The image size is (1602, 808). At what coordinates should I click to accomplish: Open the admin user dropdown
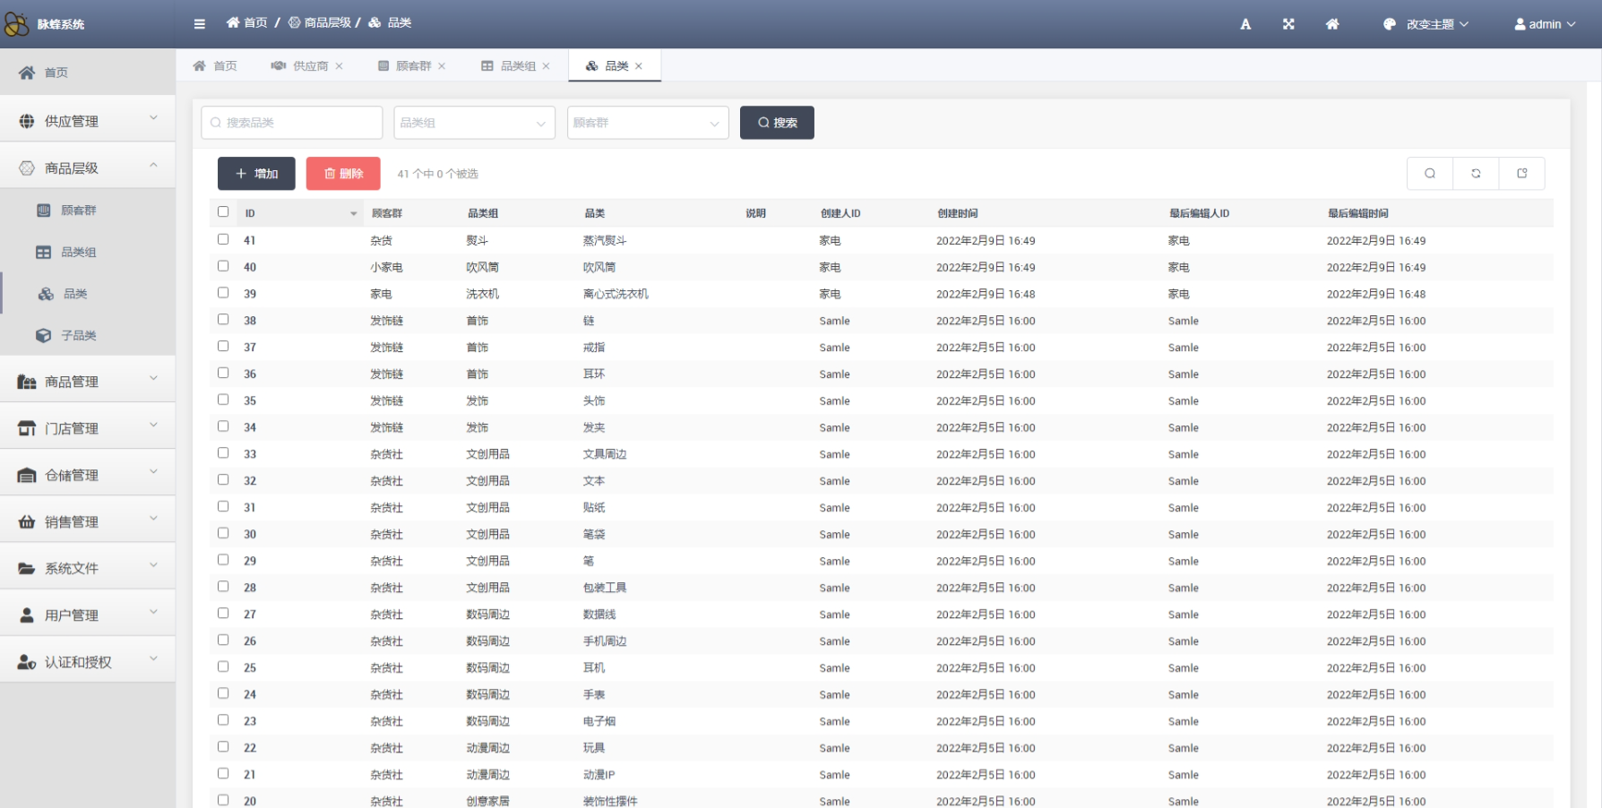[1545, 24]
